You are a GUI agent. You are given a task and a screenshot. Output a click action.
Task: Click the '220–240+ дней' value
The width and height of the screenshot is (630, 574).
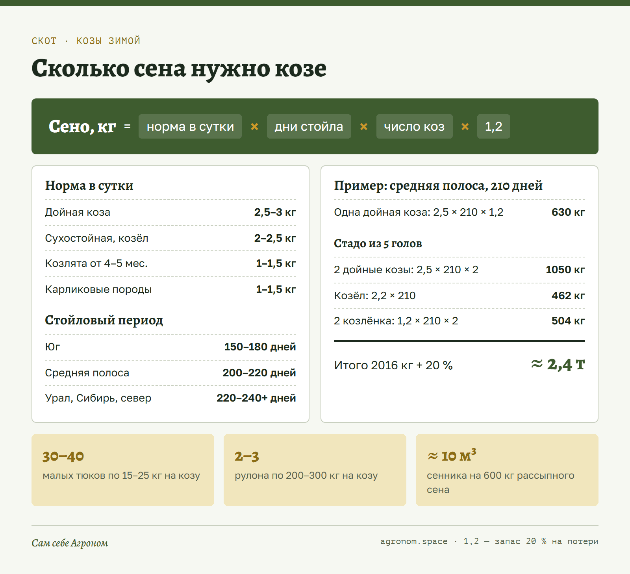256,398
